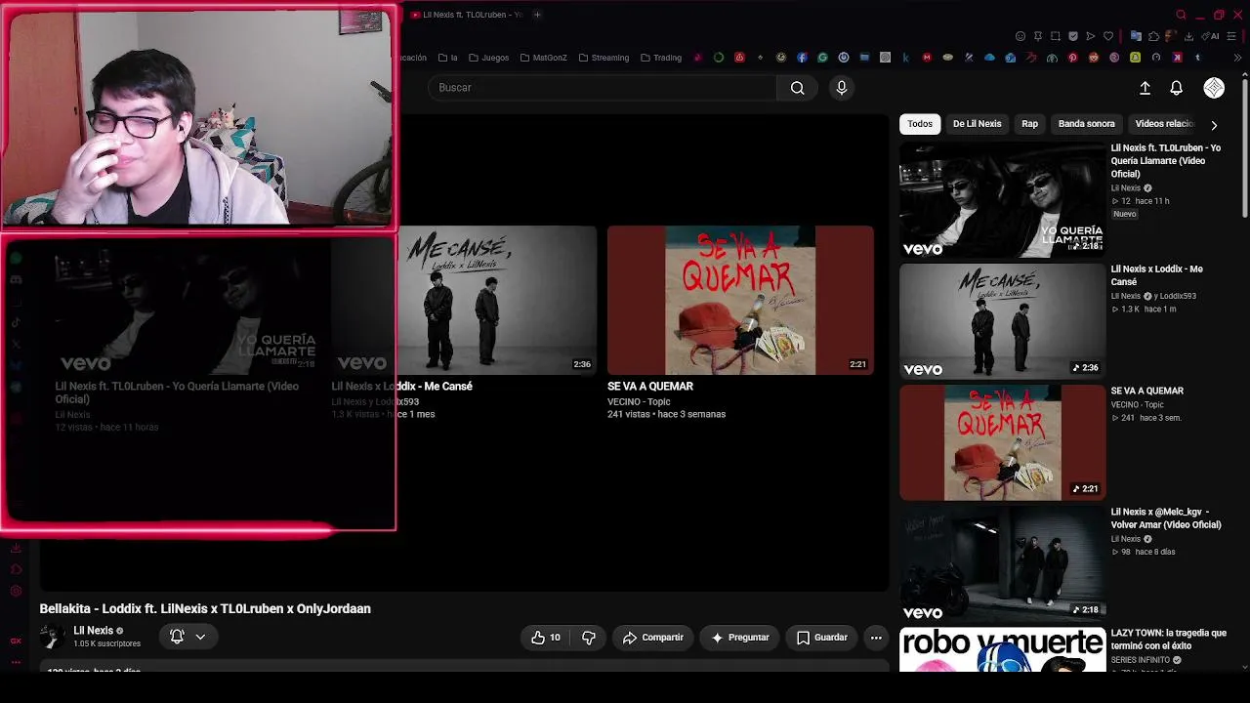Open browser extensions puzzle icon

1154,36
